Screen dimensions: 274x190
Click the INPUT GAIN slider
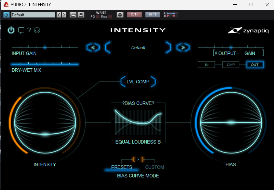[45, 47]
